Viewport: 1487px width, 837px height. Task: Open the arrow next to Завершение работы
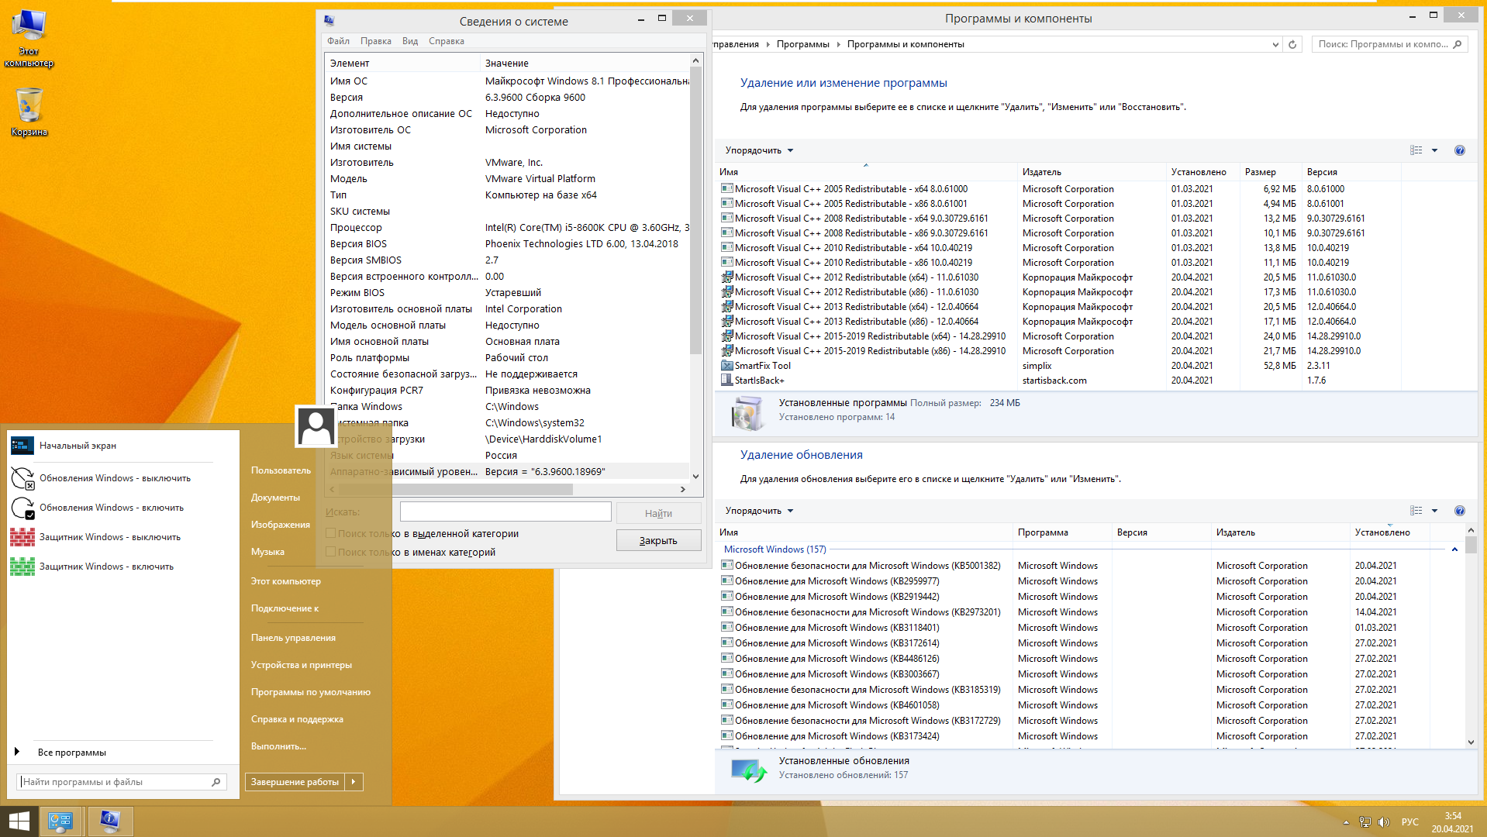[x=354, y=782]
